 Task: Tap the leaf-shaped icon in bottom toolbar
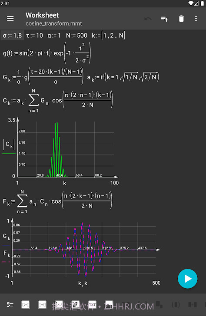[76, 305]
